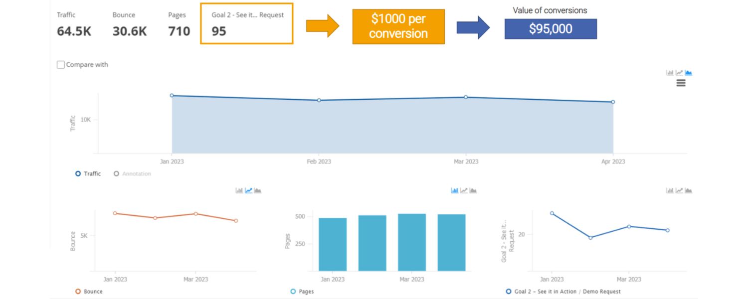748x299 pixels.
Task: Toggle the greyed-out Annotation legend item
Action: 133,173
